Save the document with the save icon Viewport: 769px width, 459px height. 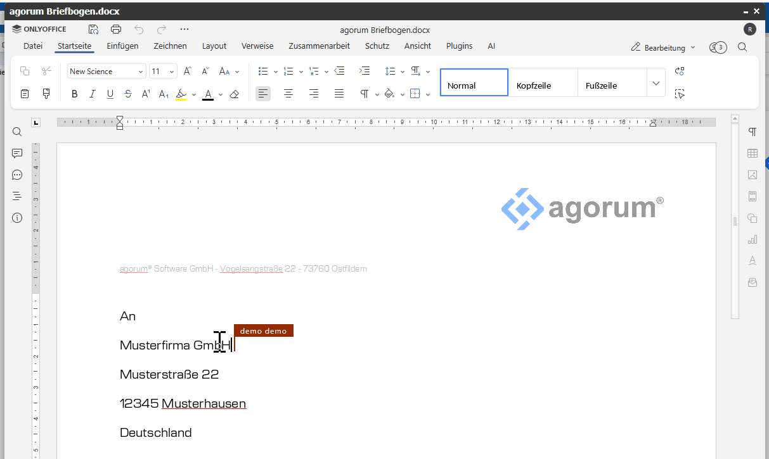click(x=93, y=29)
